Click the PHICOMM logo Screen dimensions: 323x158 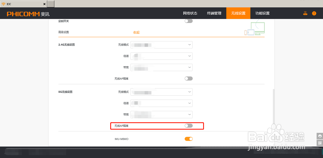tap(28, 14)
